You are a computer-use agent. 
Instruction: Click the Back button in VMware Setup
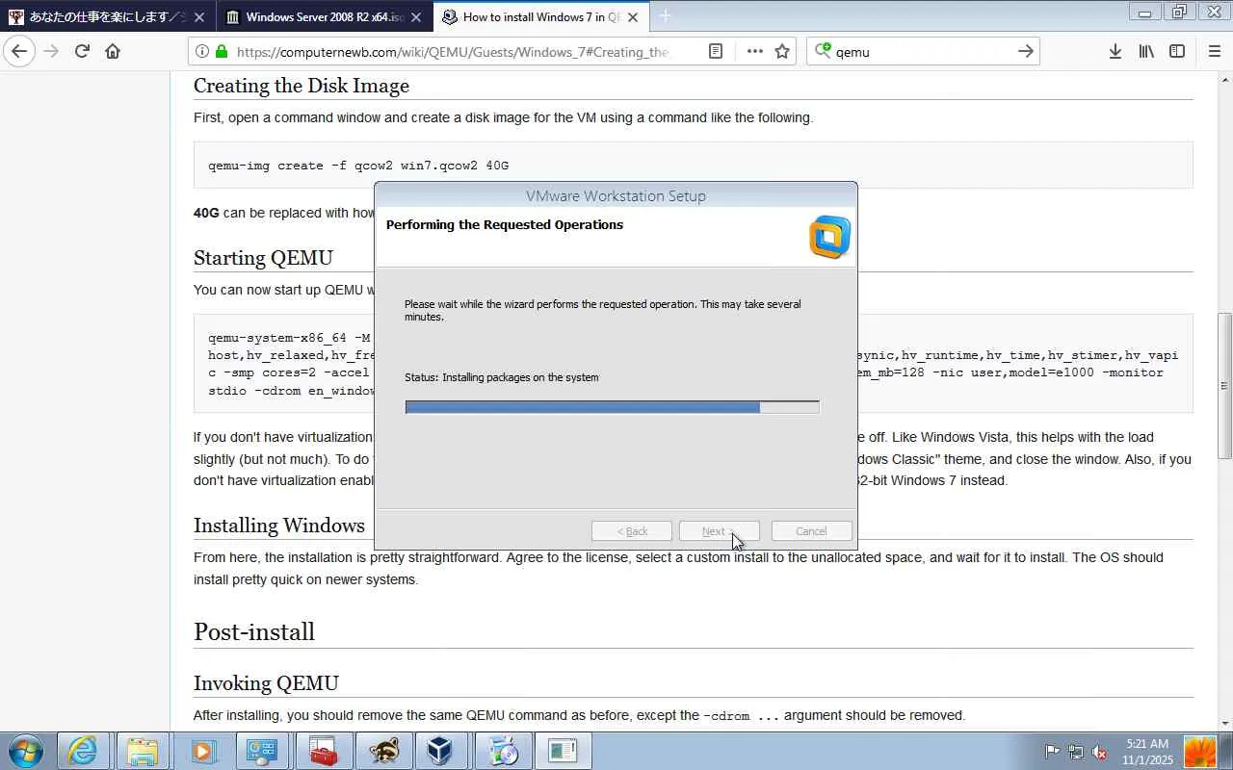632,531
